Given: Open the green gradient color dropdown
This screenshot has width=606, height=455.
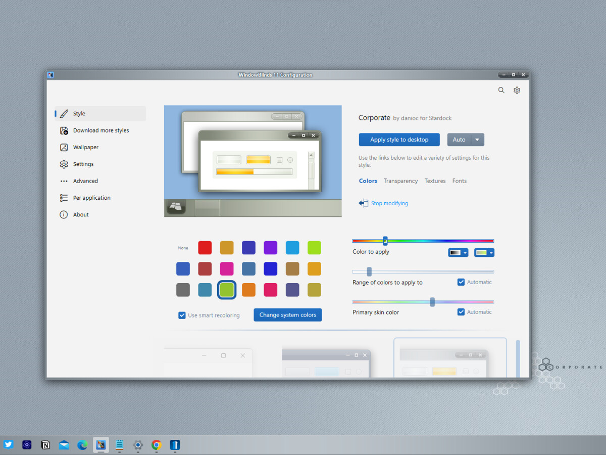Looking at the screenshot, I should (484, 253).
